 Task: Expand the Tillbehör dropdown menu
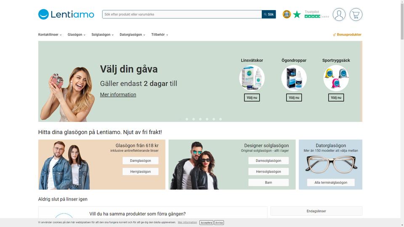[x=159, y=34]
